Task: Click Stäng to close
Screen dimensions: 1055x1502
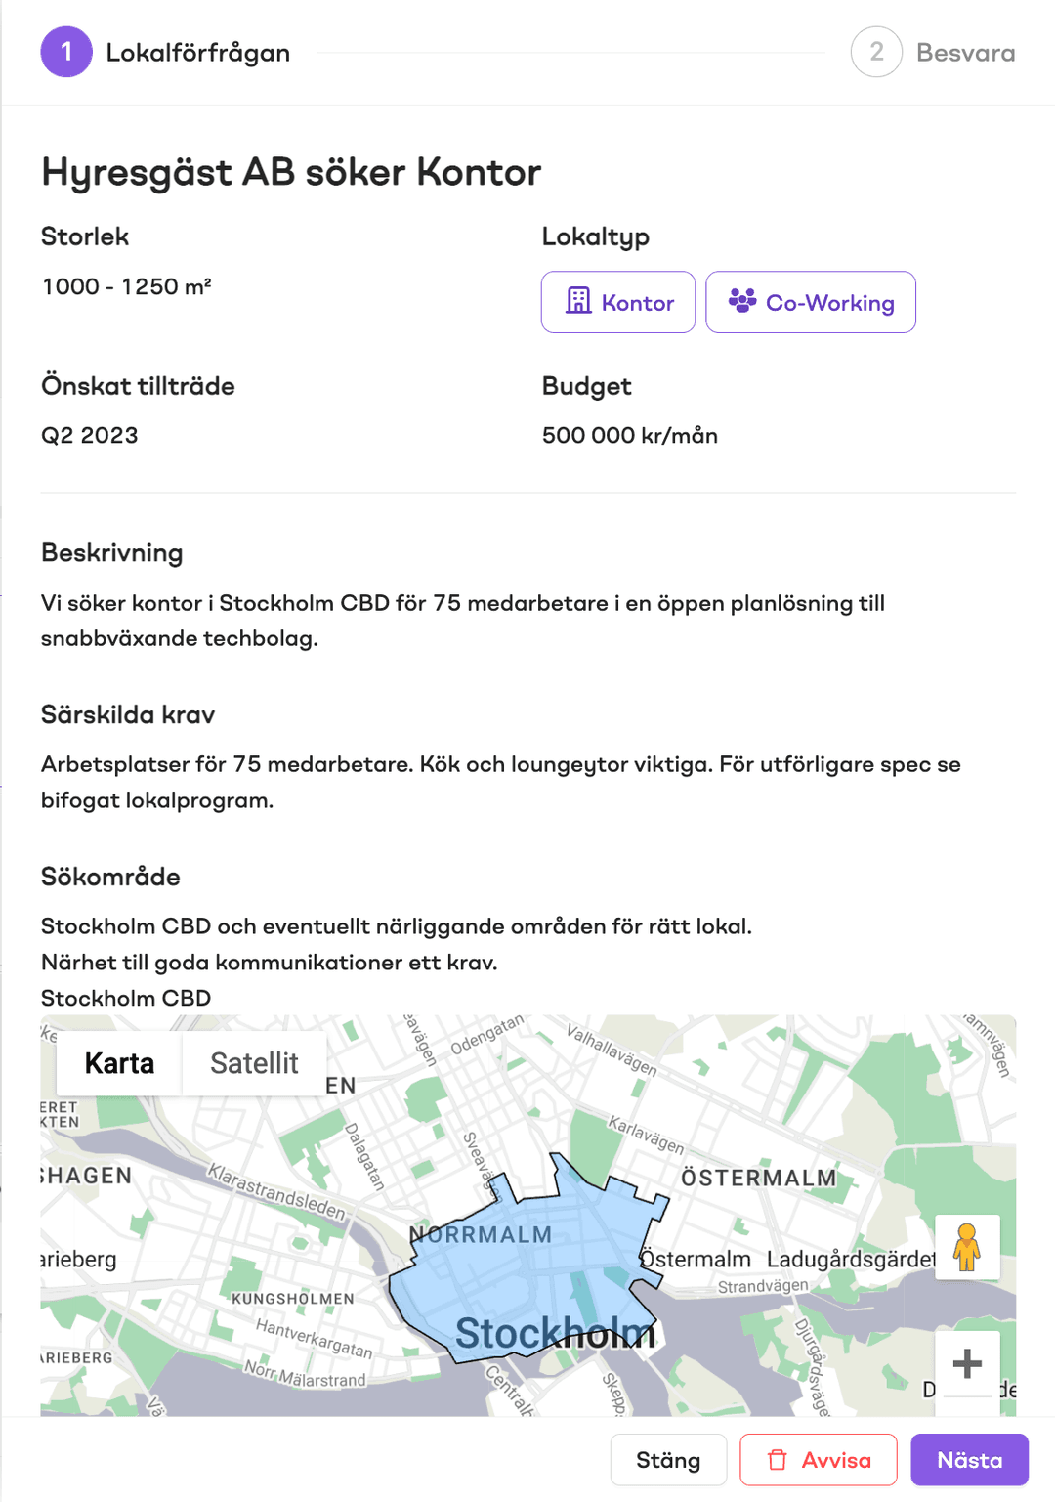Action: pyautogui.click(x=668, y=1459)
